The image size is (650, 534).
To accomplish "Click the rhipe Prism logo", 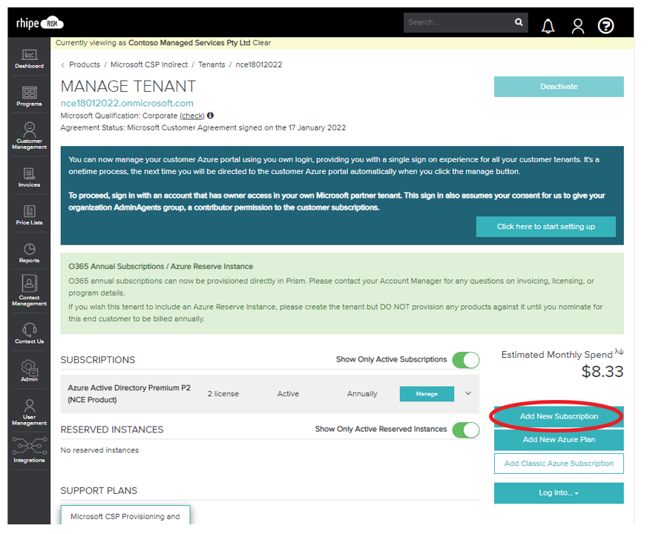I will pos(40,23).
